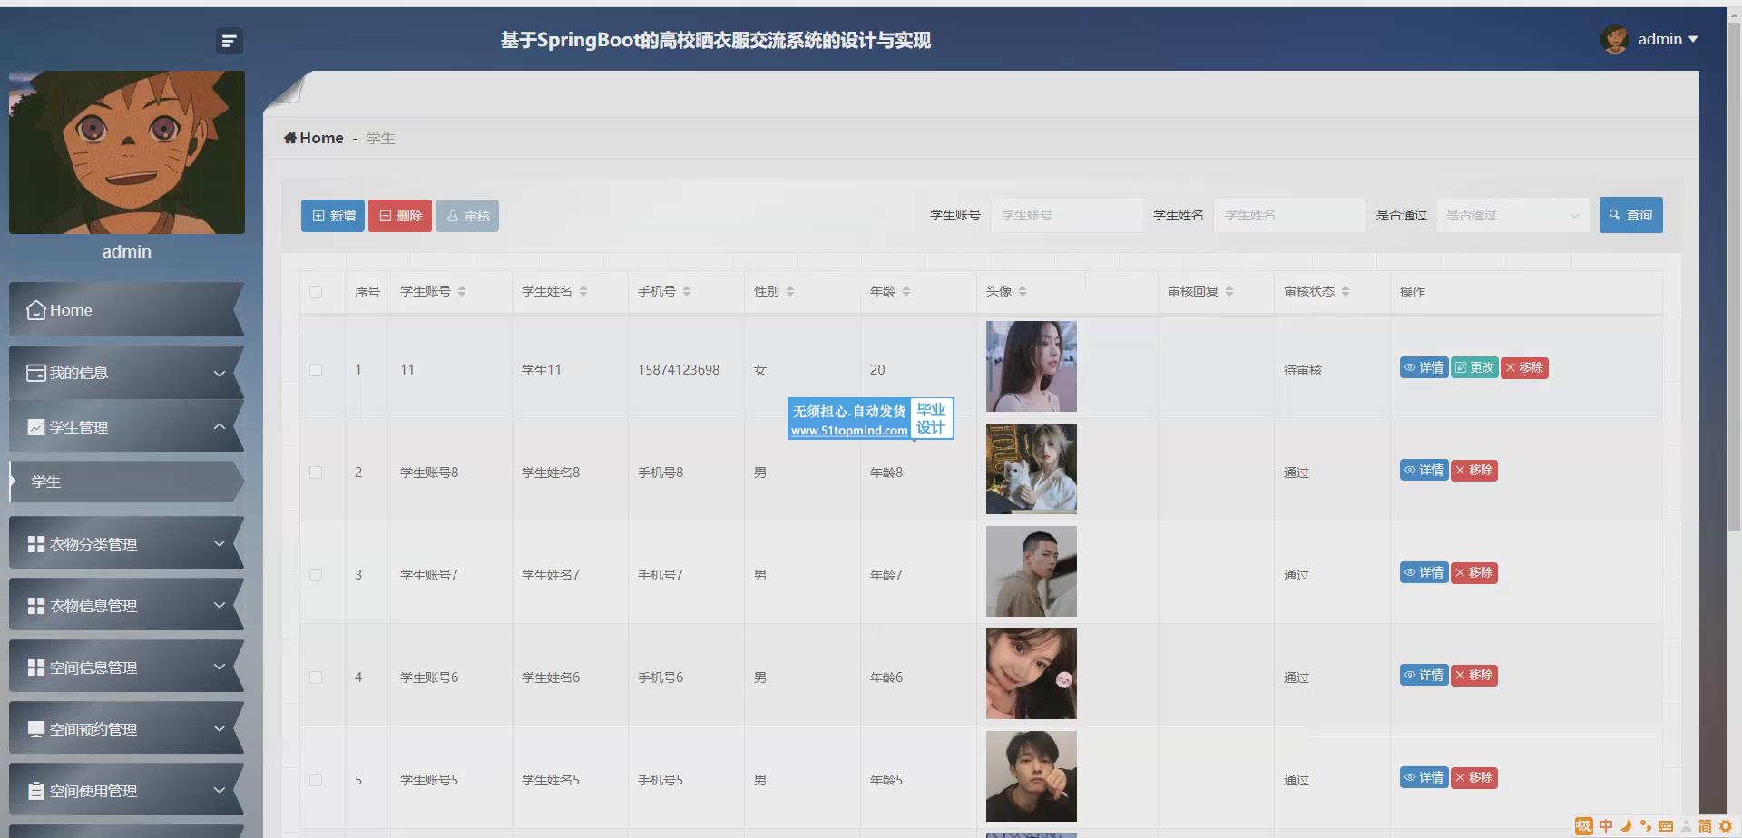Sort by 年龄 column arrows
Screen dimensions: 1742x838
point(906,291)
